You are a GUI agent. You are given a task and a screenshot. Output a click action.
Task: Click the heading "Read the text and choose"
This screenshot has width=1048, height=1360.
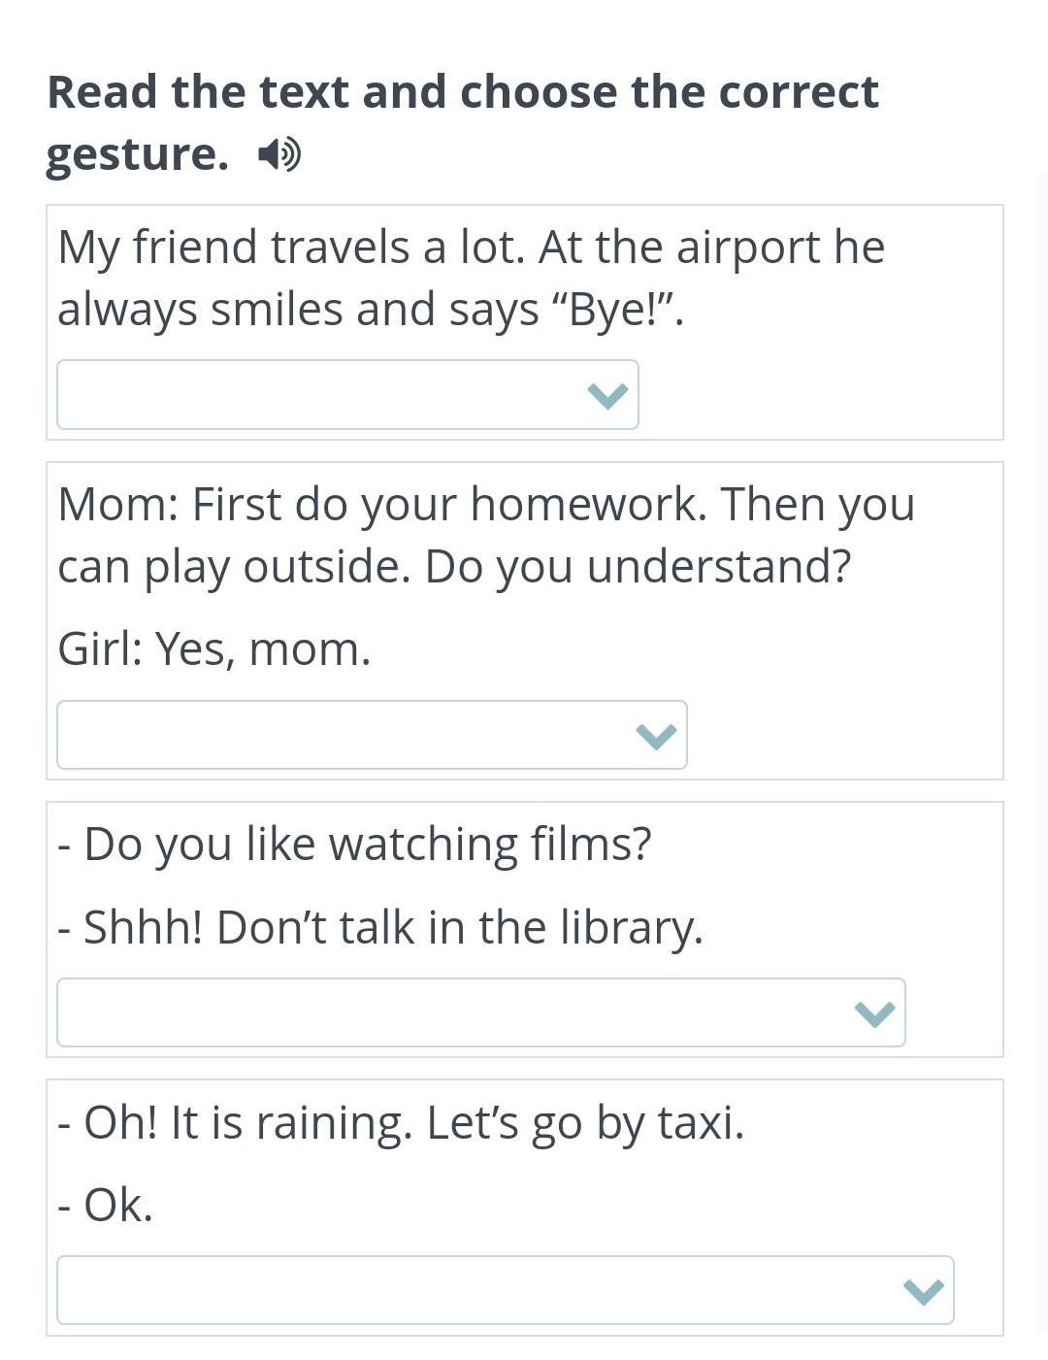click(x=462, y=92)
